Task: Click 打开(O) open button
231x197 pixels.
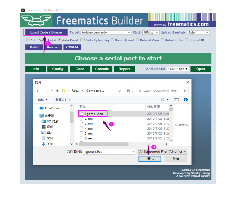Action: tap(149, 159)
